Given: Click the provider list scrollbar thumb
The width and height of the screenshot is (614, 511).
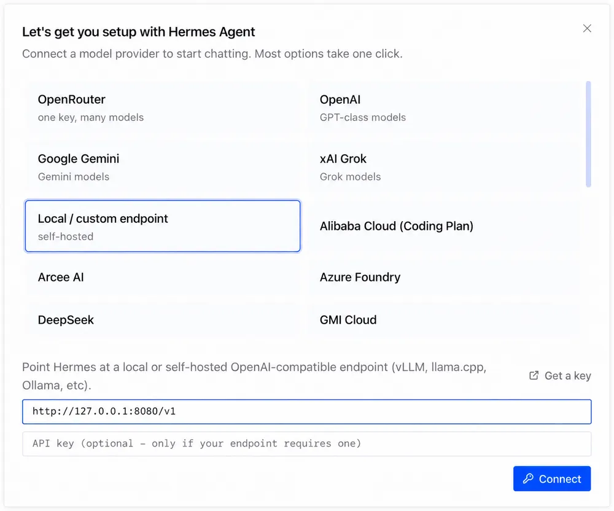Looking at the screenshot, I should coord(588,134).
